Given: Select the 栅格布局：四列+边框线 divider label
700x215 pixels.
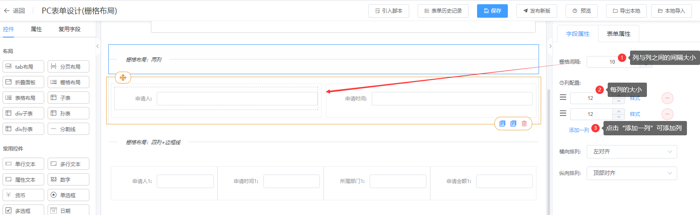Looking at the screenshot, I should tap(153, 142).
